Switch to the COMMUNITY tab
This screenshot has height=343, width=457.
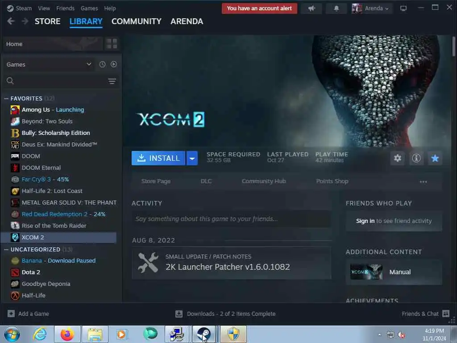coord(137,21)
